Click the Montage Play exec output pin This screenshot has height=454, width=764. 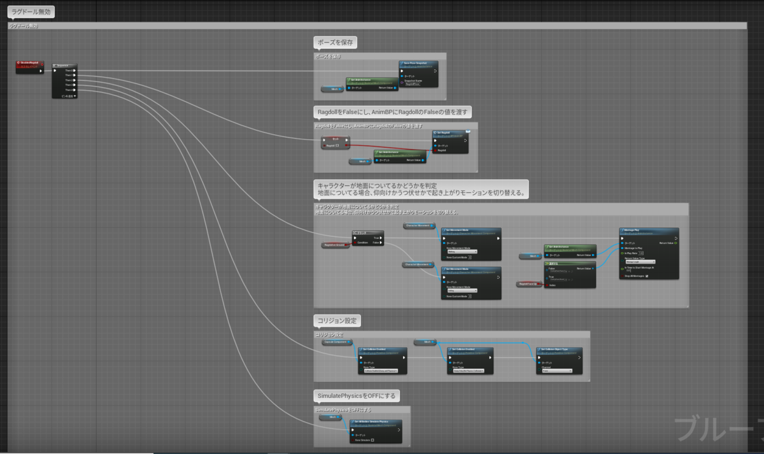pos(676,238)
